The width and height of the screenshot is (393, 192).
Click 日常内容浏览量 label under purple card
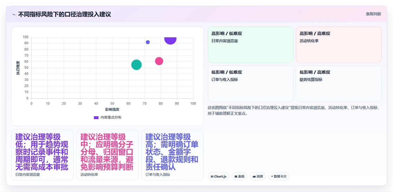click(x=28, y=175)
